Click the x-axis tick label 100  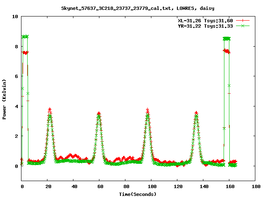tap(151, 187)
